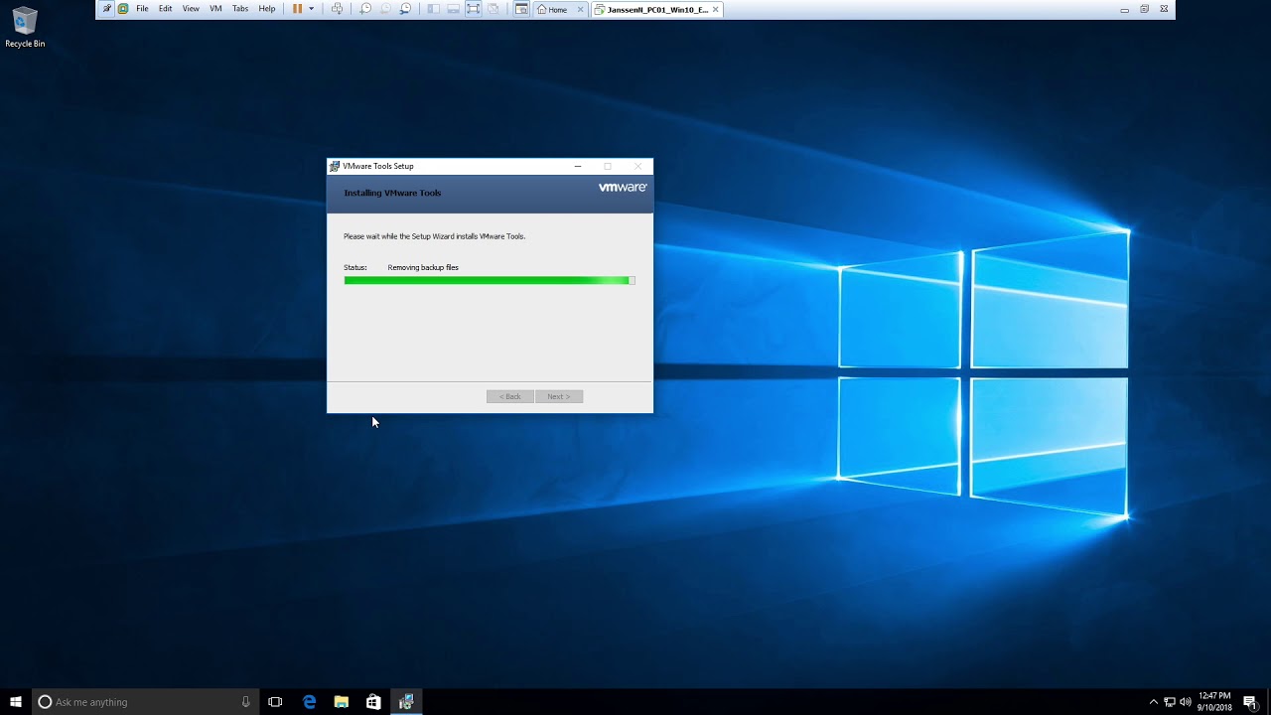This screenshot has width=1271, height=715.
Task: Switch to the Home tab
Action: [558, 10]
